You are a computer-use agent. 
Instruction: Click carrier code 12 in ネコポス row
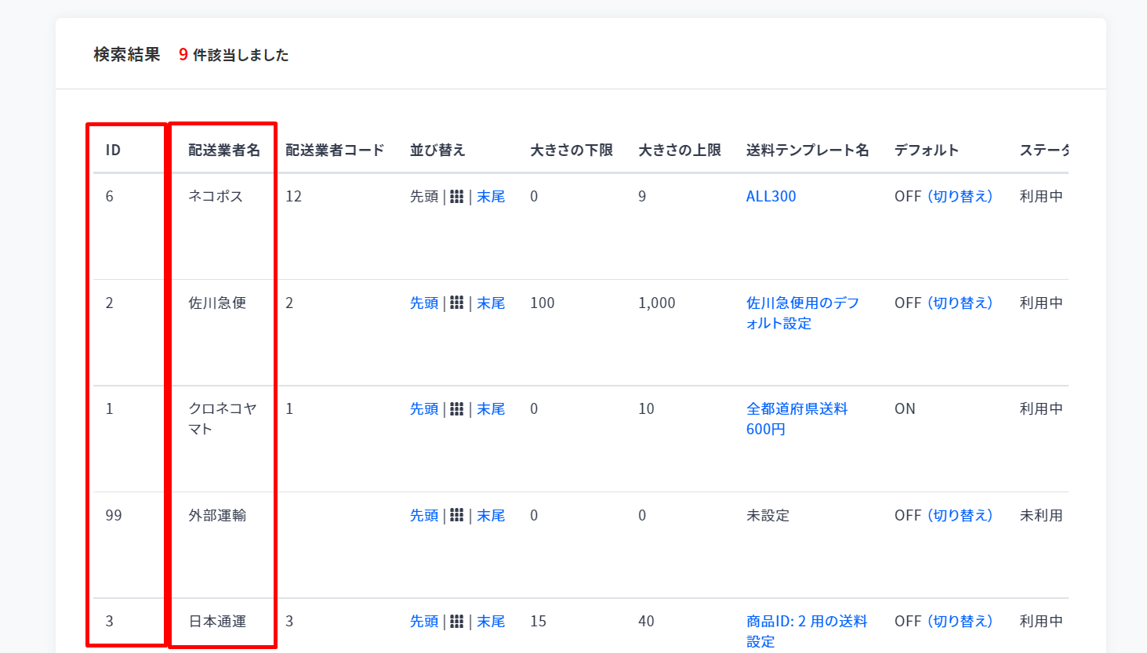pyautogui.click(x=293, y=196)
